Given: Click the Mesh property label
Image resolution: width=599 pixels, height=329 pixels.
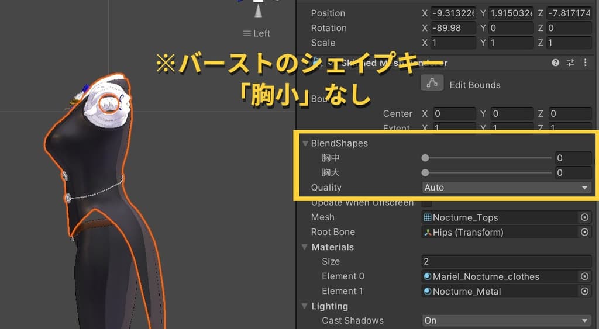Looking at the screenshot, I should (x=322, y=217).
